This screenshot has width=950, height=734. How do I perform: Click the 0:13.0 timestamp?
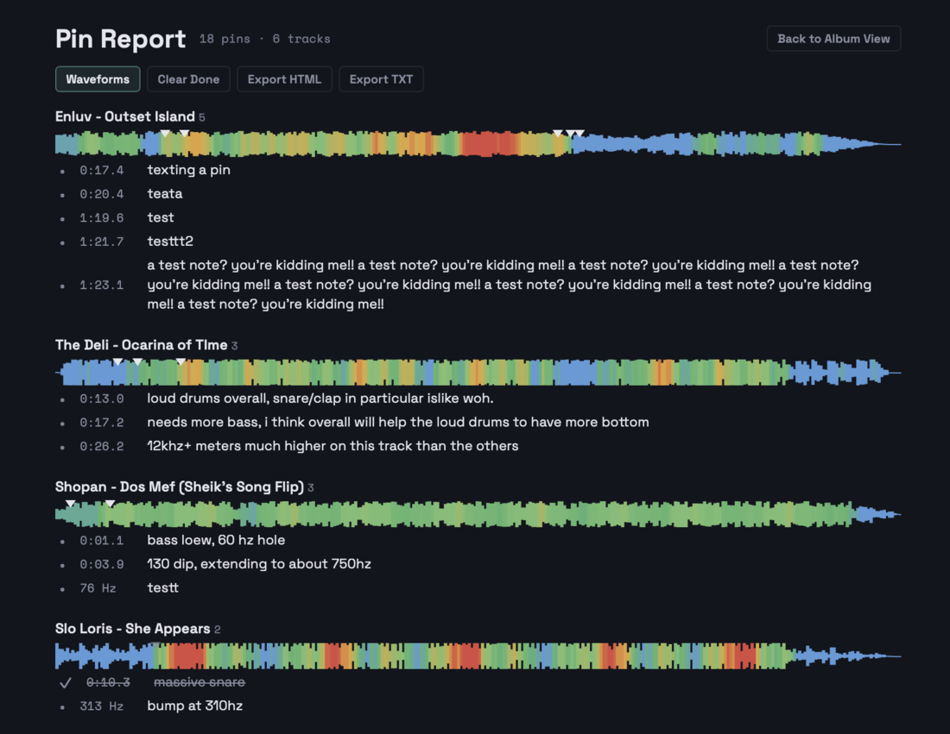(x=102, y=398)
